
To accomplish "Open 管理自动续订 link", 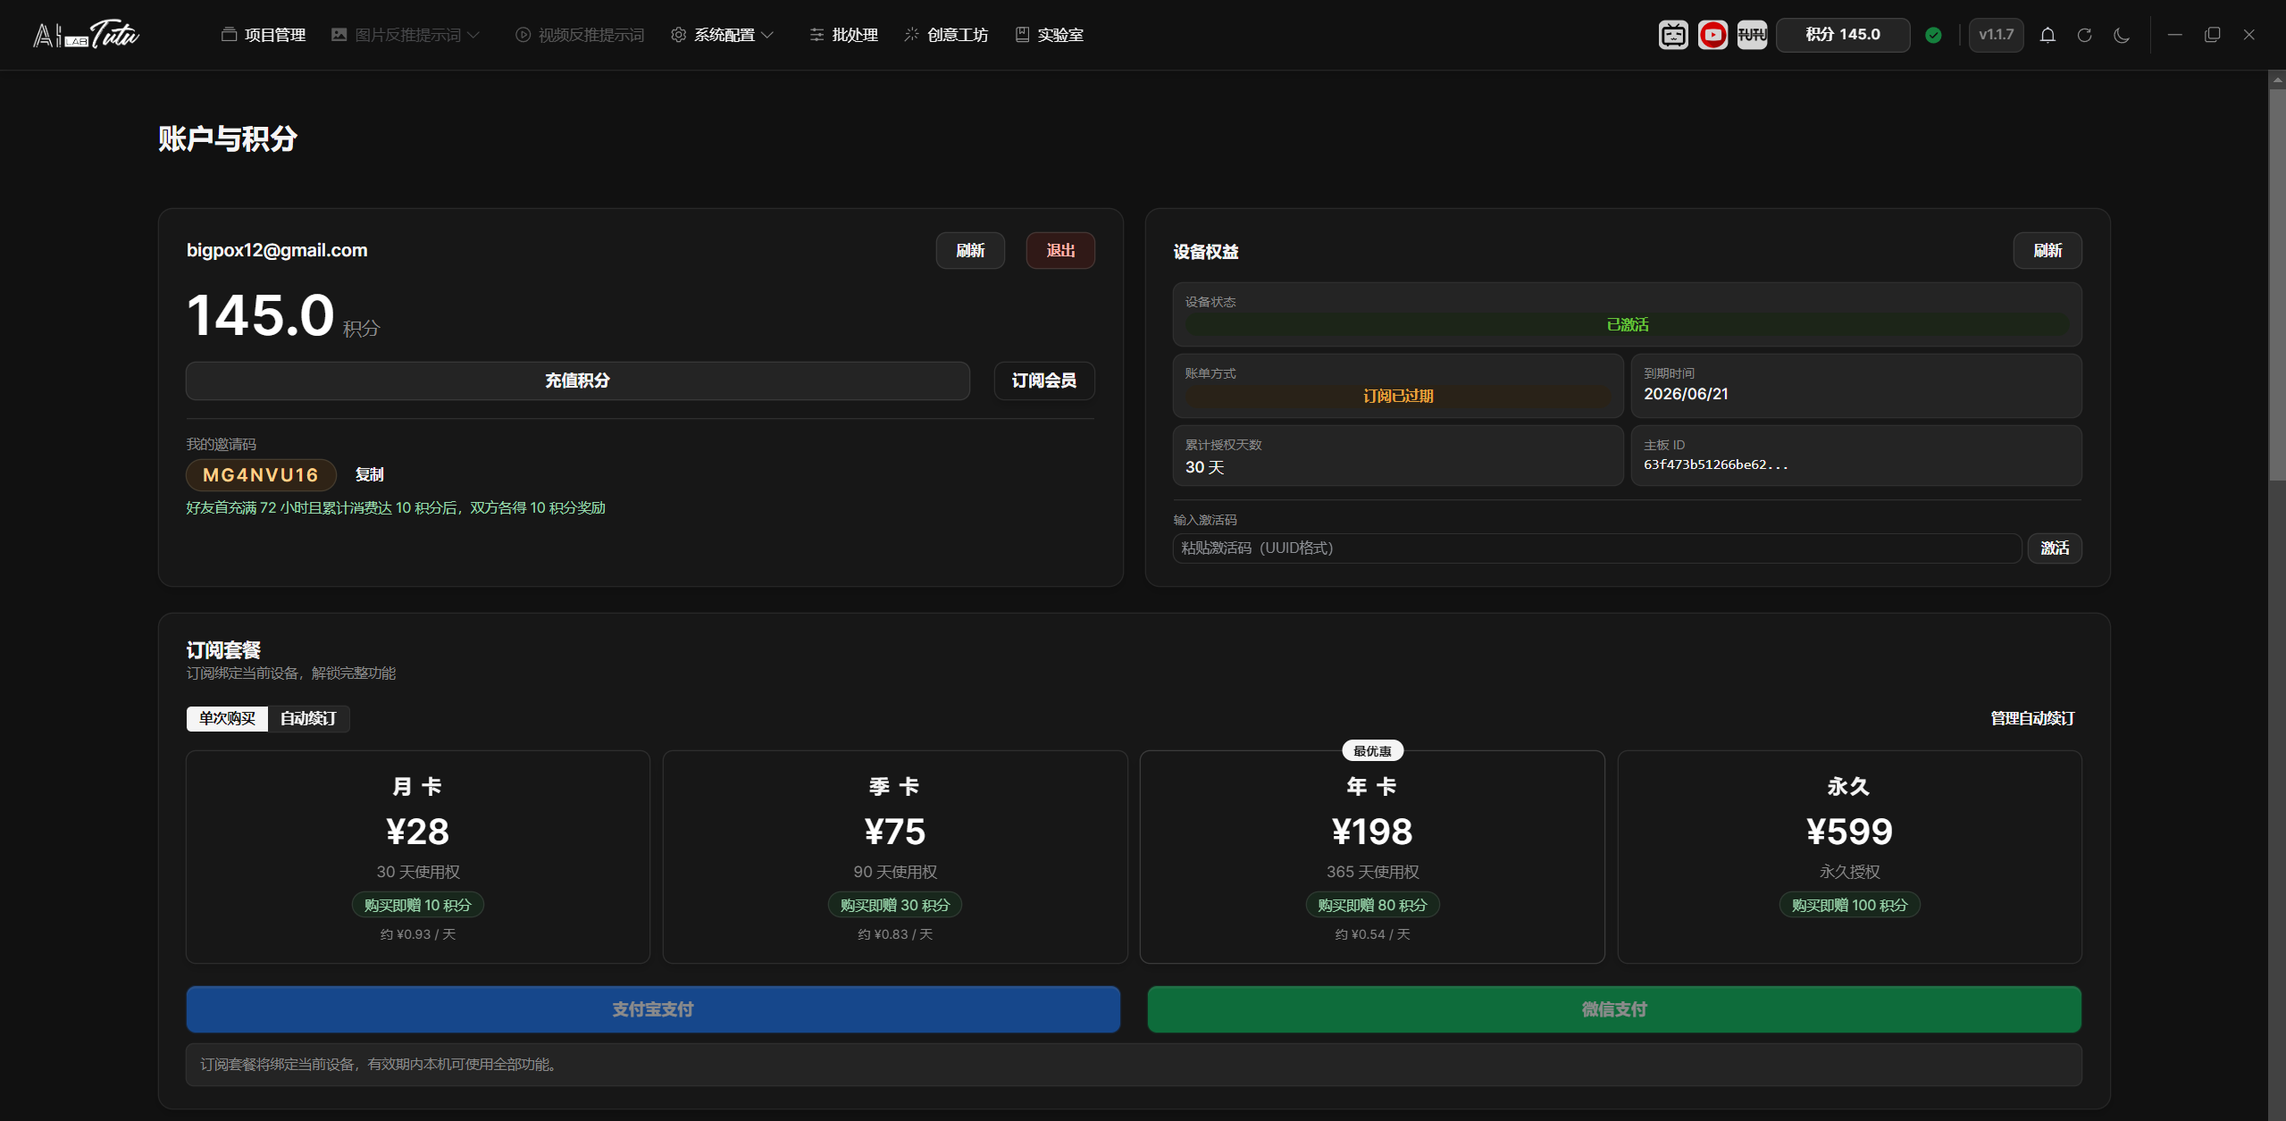I will pyautogui.click(x=2032, y=719).
